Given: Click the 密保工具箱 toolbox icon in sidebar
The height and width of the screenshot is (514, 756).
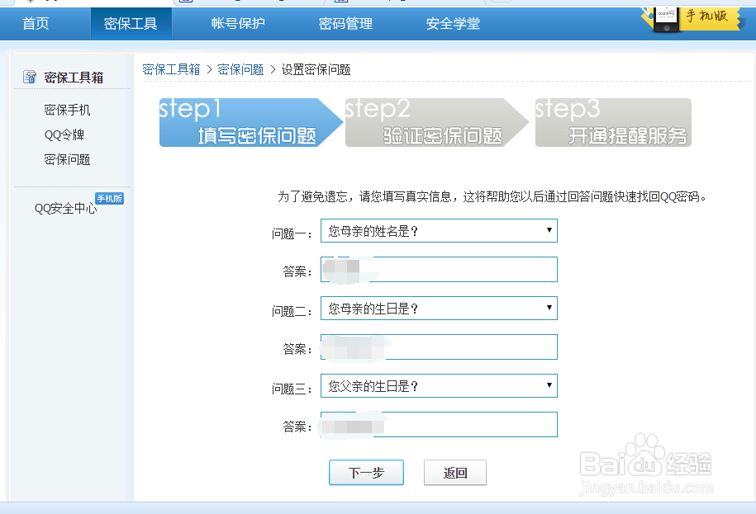Looking at the screenshot, I should [31, 78].
